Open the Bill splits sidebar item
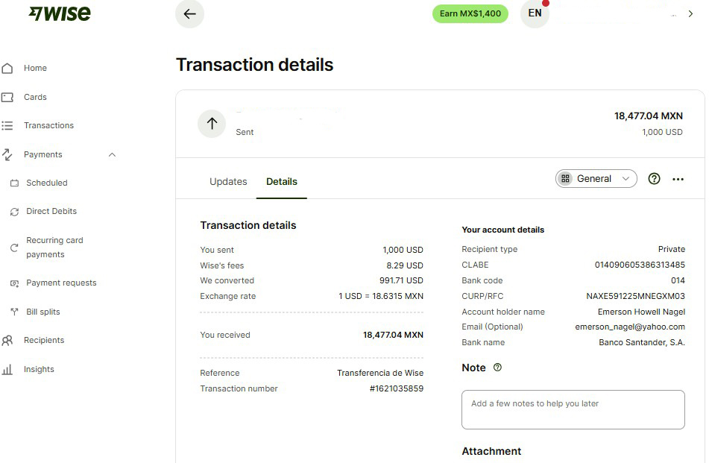The width and height of the screenshot is (709, 463). [42, 312]
